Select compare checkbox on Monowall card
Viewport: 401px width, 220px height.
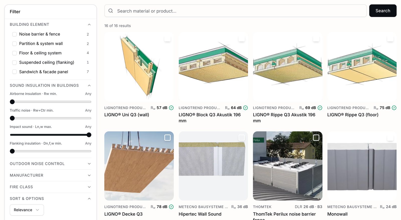pyautogui.click(x=390, y=138)
